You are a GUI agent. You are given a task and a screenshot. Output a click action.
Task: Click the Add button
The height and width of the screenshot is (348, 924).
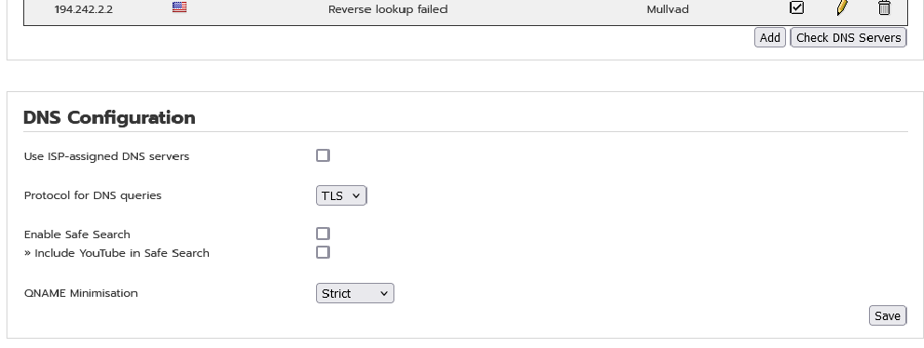[769, 37]
